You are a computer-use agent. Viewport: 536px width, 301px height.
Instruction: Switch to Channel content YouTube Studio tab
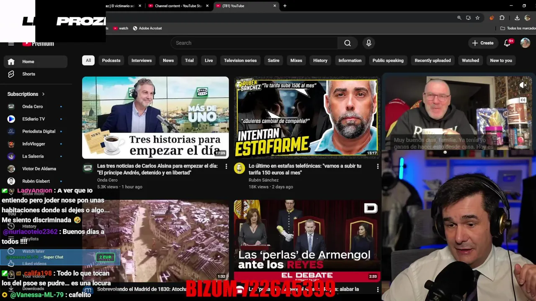[178, 6]
